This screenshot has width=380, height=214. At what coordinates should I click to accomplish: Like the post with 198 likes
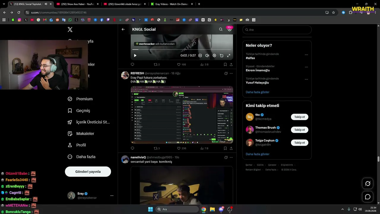(x=181, y=64)
